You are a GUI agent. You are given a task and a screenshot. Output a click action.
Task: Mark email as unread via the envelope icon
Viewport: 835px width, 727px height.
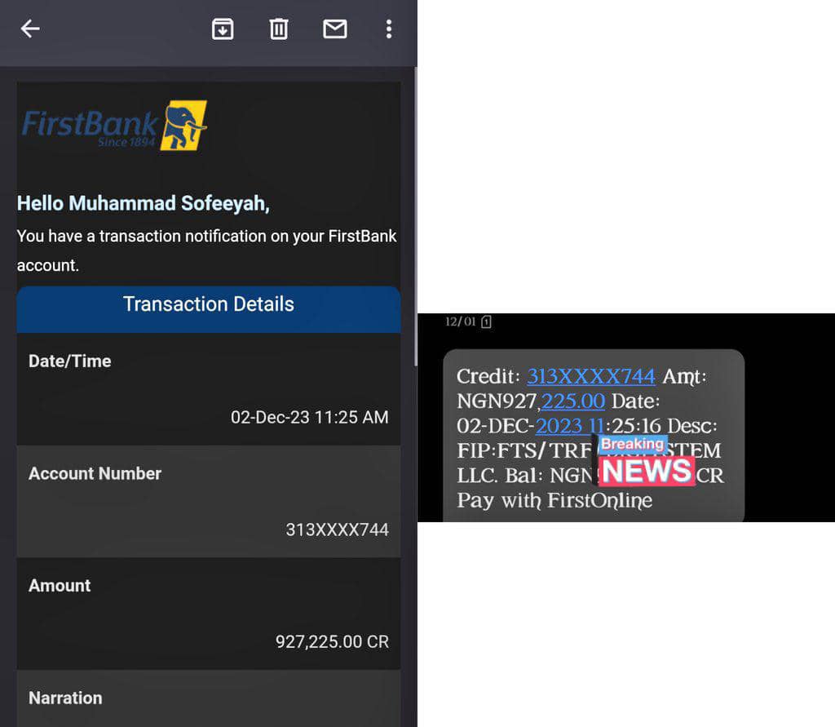coord(335,29)
